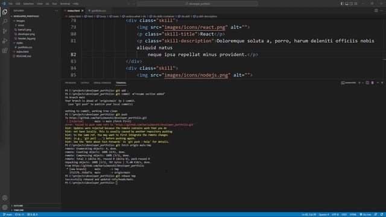Image resolution: width=386 pixels, height=217 pixels.
Task: Toggle primary side bar layout icon
Action: [x=342, y=4]
